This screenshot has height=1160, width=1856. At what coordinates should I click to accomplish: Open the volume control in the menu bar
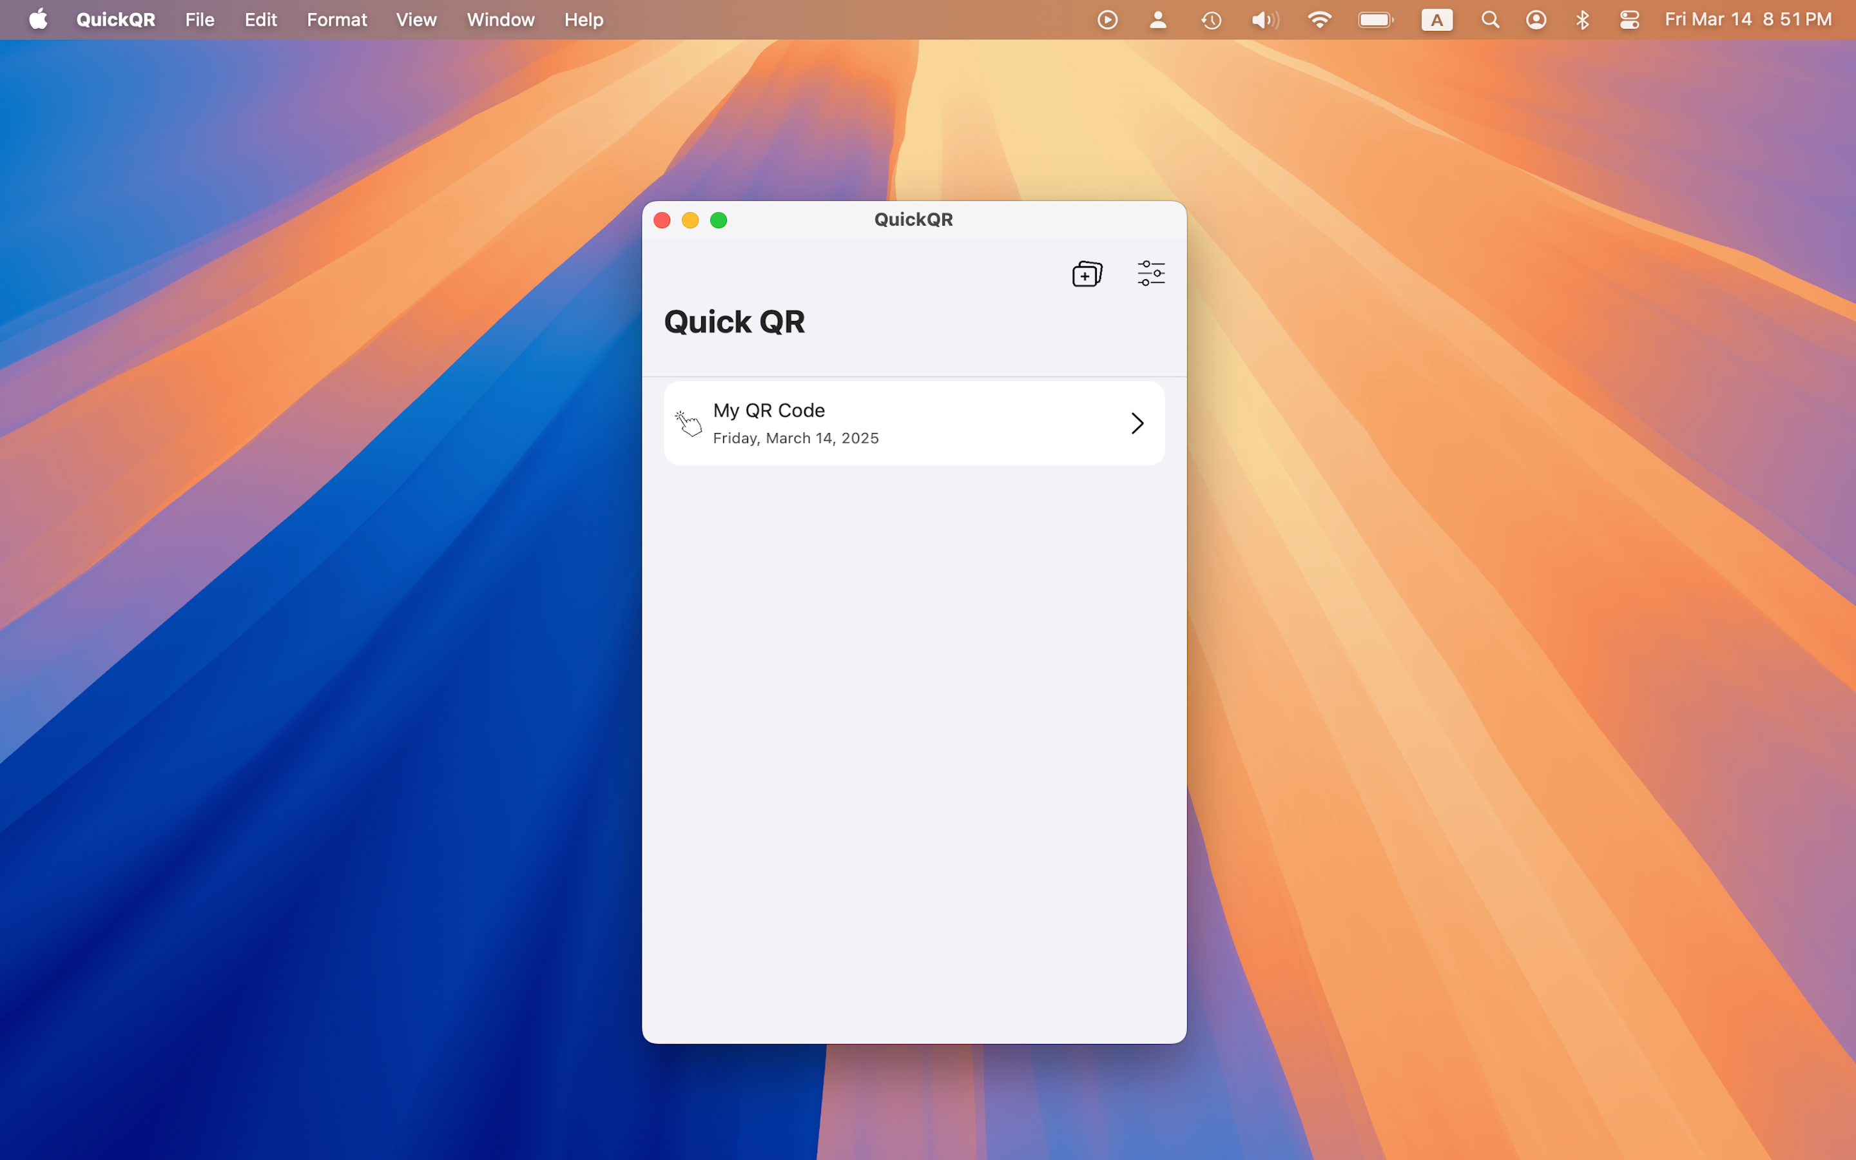(x=1266, y=20)
